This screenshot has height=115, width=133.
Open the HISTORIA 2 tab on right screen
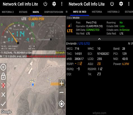(x=113, y=12)
